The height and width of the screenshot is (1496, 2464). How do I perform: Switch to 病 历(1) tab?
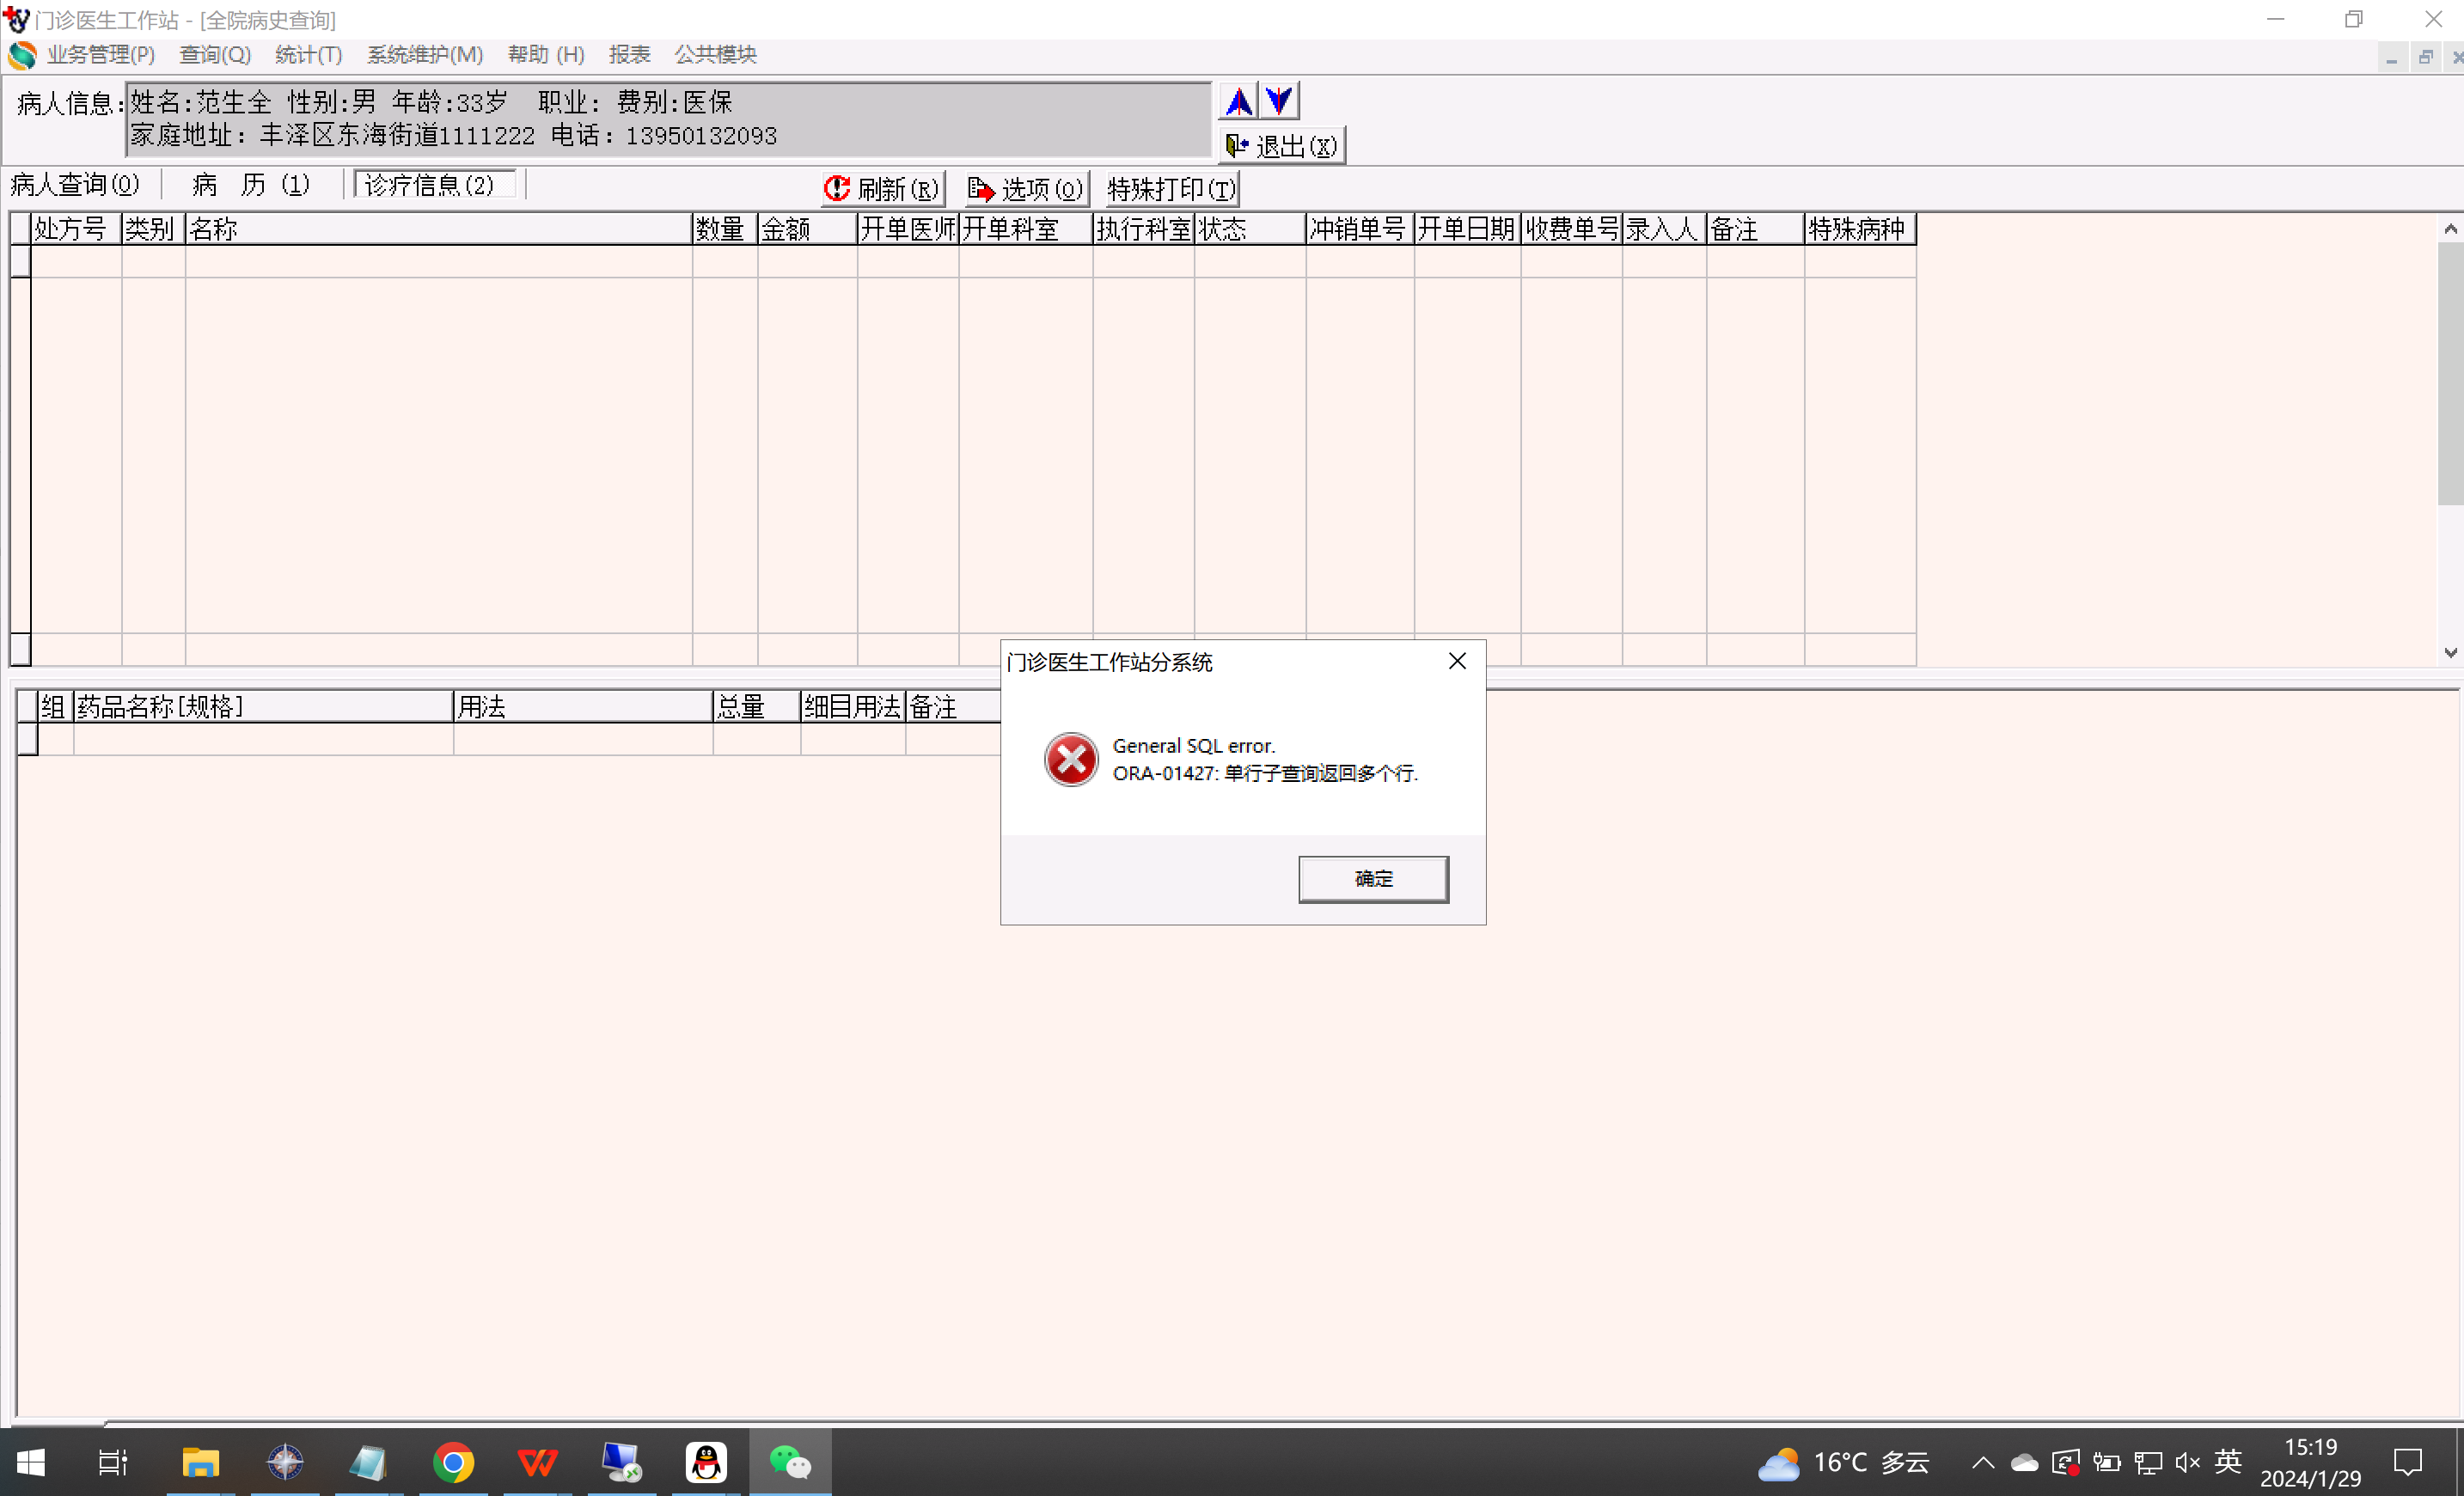click(251, 184)
